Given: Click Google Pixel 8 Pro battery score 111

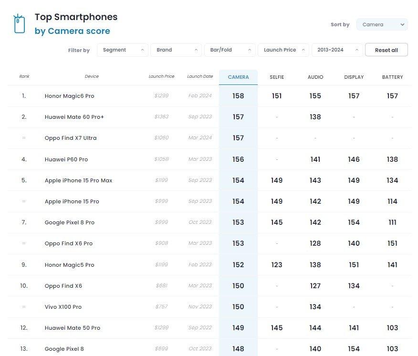Looking at the screenshot, I should 392,222.
